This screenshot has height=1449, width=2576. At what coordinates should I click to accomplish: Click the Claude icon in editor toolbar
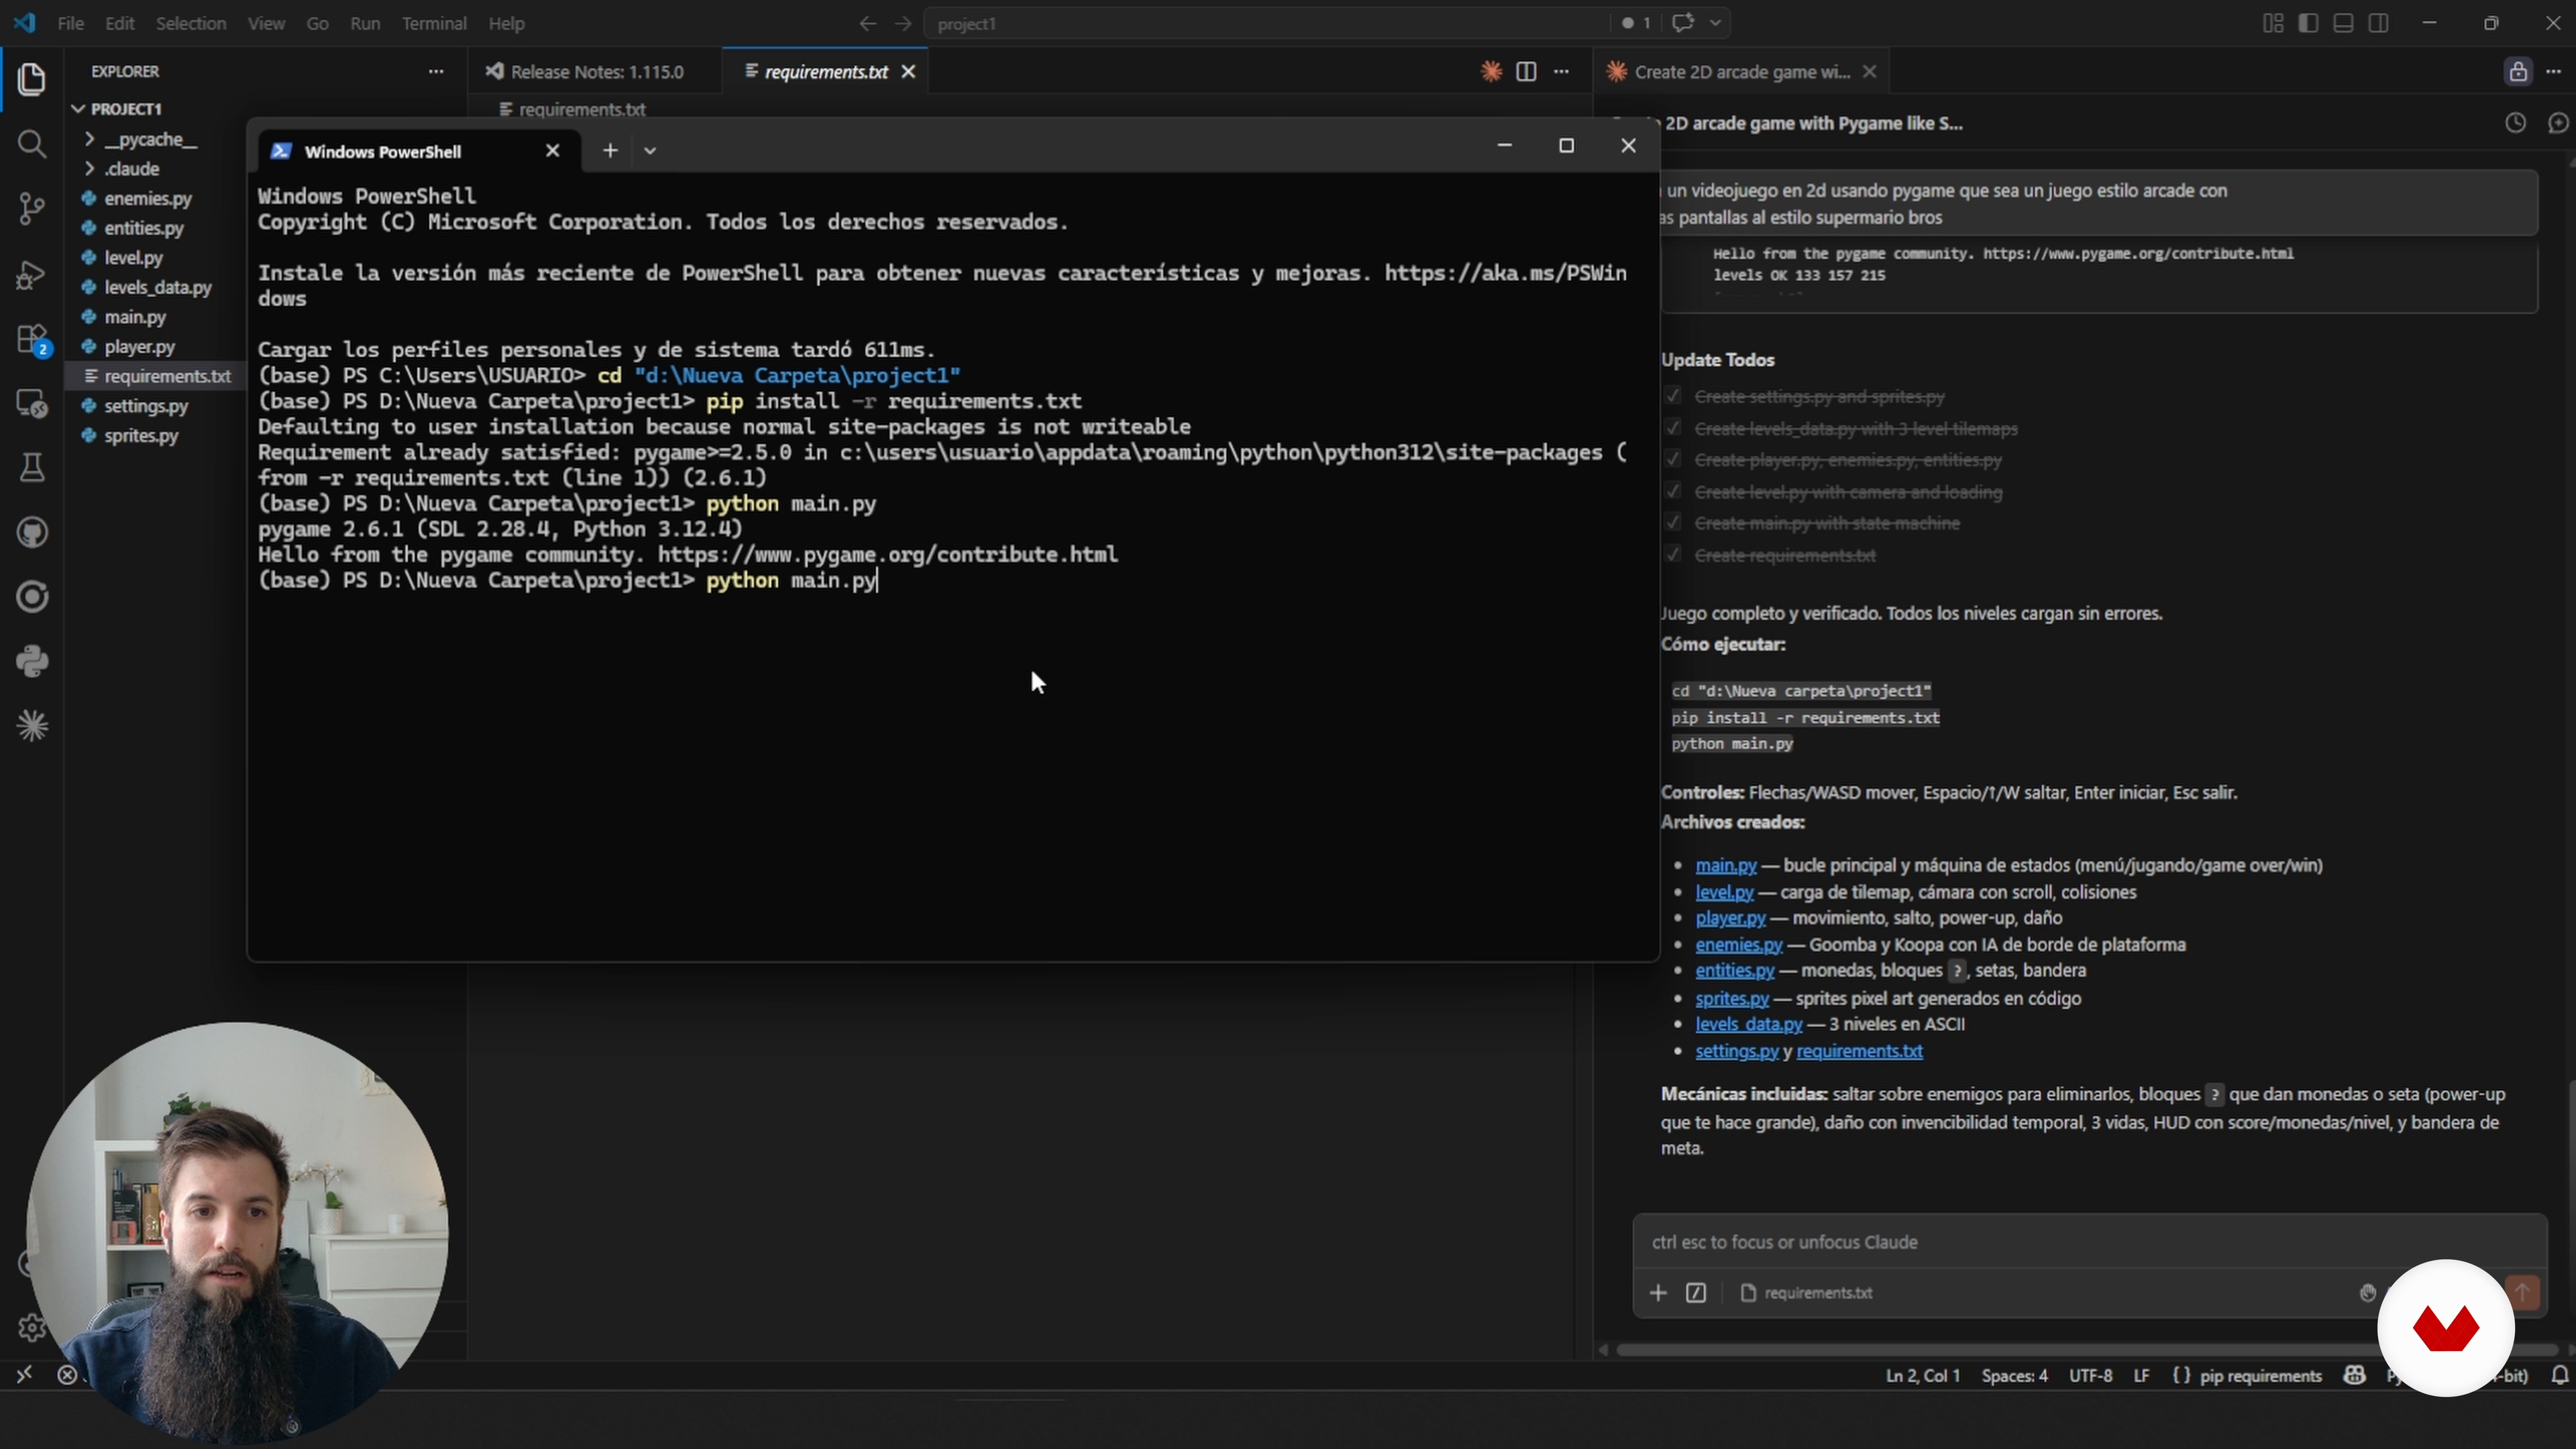(x=1491, y=72)
